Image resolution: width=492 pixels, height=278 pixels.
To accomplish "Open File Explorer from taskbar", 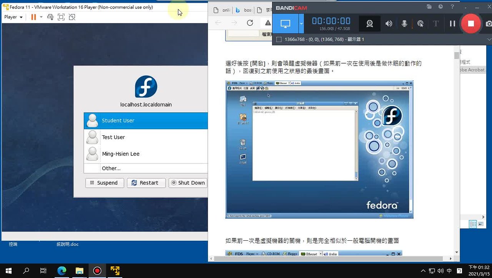I will point(79,271).
